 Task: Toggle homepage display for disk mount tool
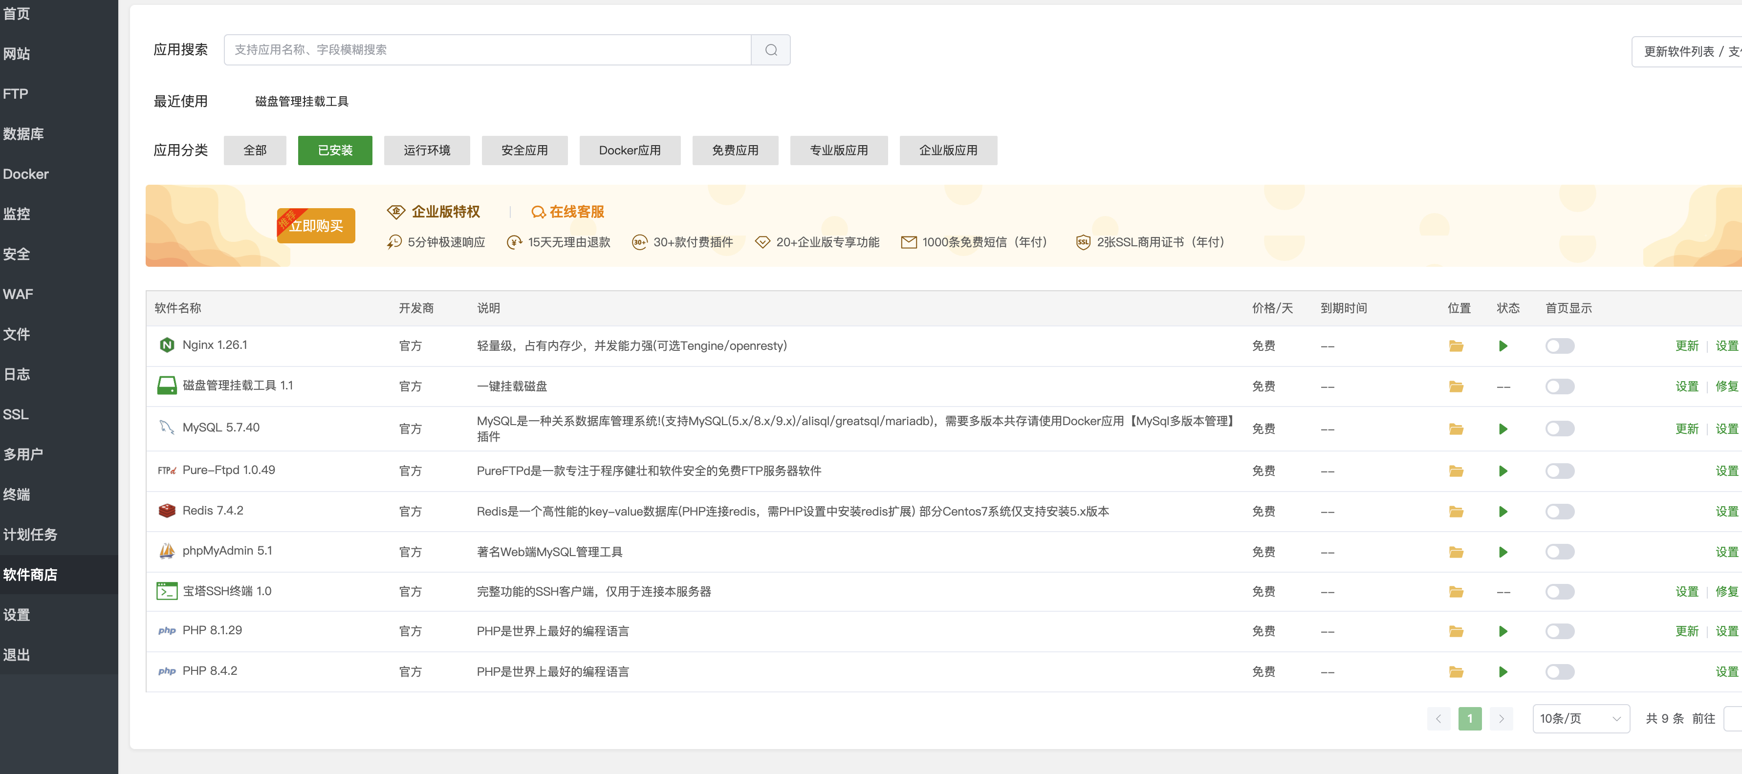pyautogui.click(x=1559, y=387)
